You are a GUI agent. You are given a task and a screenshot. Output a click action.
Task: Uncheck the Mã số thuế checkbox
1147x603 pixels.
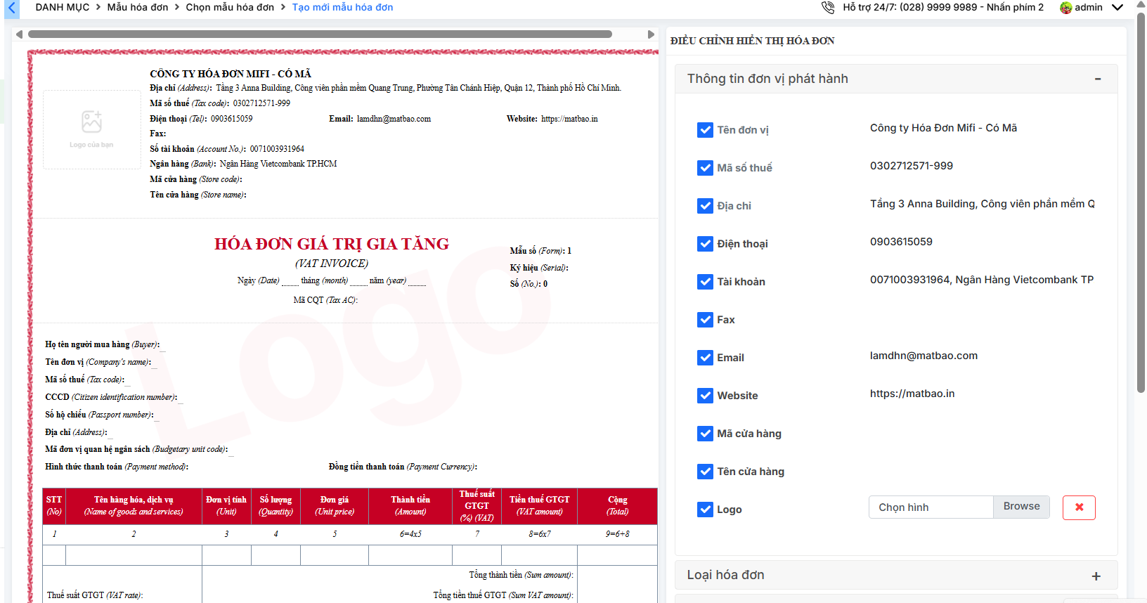pos(705,168)
